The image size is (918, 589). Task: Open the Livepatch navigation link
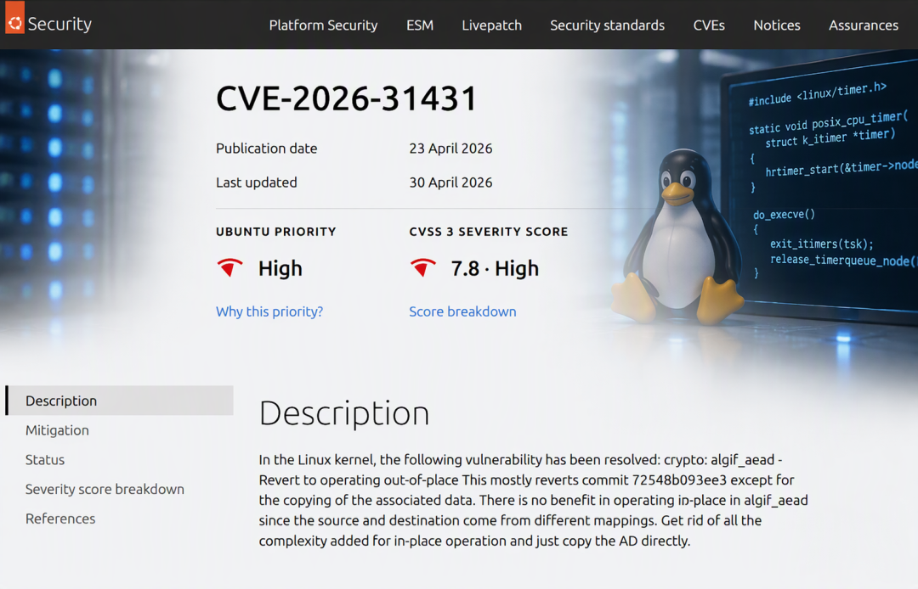tap(492, 25)
